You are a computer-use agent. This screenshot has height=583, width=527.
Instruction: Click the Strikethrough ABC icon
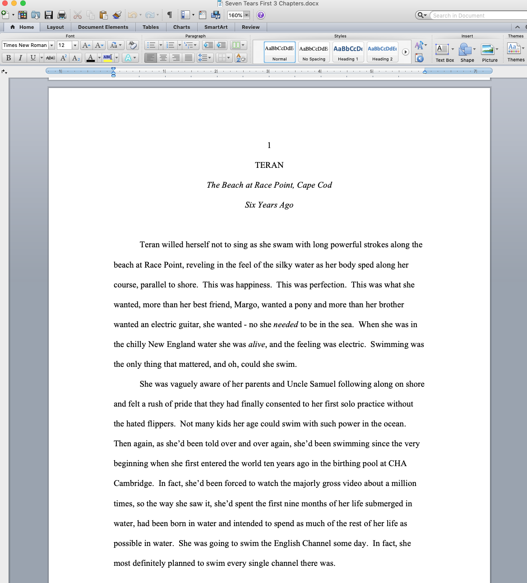[x=51, y=58]
